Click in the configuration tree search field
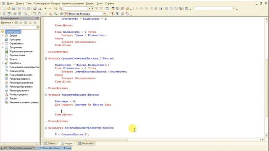This screenshot has height=151, width=269. 18,27
